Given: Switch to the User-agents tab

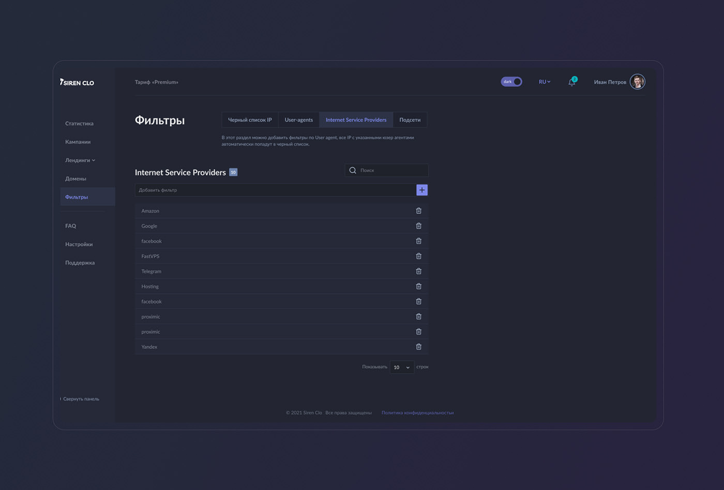Looking at the screenshot, I should pos(298,120).
